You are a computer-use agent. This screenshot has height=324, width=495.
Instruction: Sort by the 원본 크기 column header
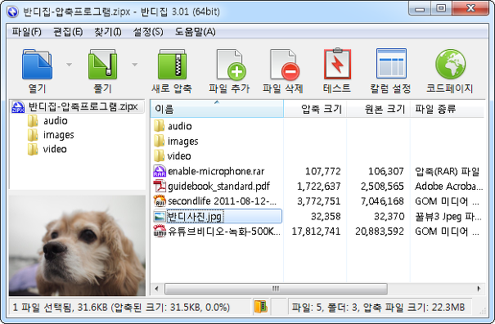379,109
